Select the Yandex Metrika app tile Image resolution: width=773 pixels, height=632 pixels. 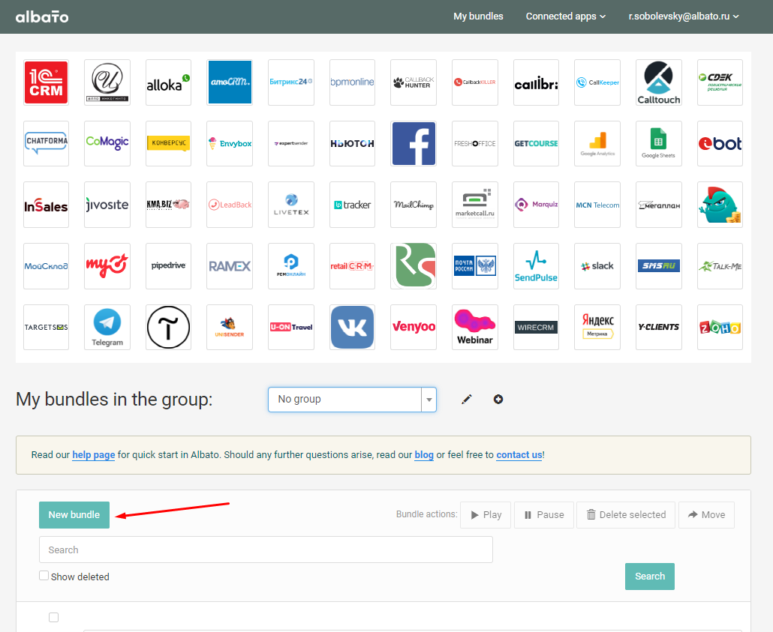(597, 327)
